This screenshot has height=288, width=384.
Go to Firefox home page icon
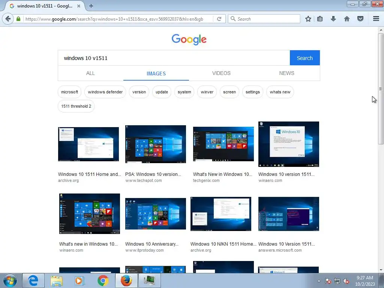point(347,19)
